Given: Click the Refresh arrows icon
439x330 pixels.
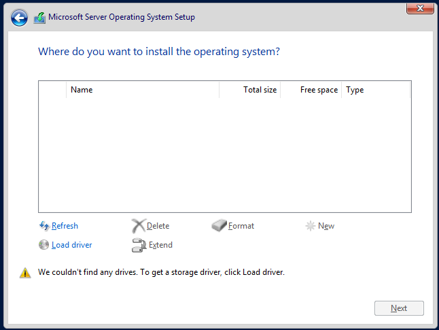Looking at the screenshot, I should pyautogui.click(x=44, y=226).
